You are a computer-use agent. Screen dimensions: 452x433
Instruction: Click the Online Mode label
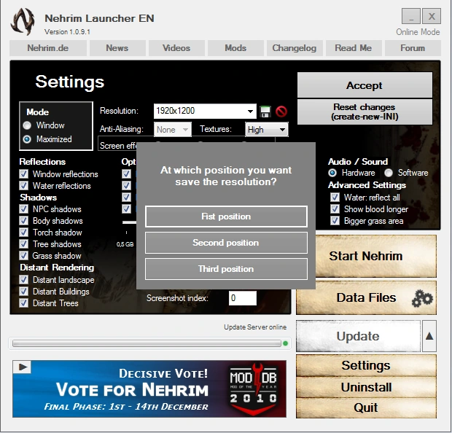[418, 32]
